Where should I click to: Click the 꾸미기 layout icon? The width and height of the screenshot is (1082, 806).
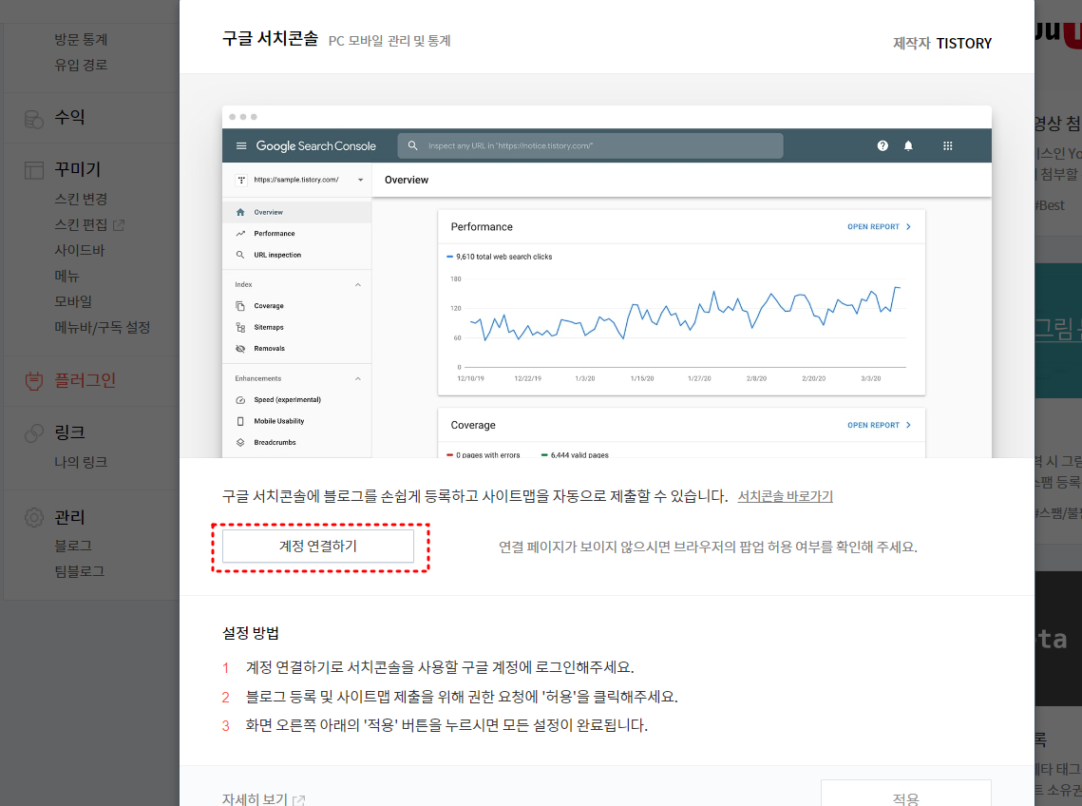[34, 170]
